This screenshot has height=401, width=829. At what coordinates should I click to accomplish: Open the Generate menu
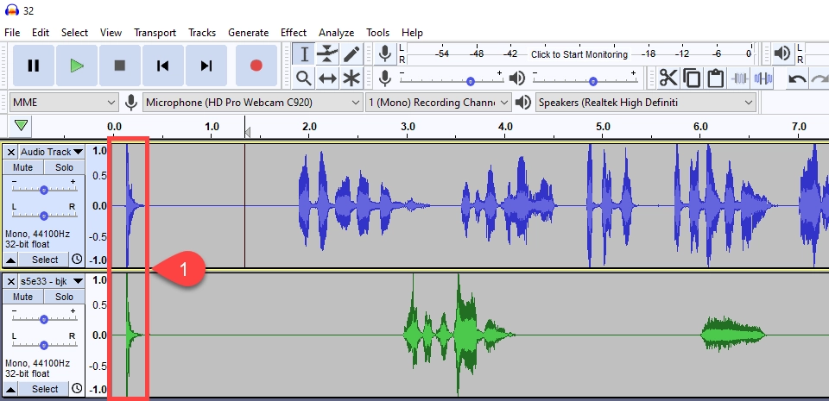248,33
